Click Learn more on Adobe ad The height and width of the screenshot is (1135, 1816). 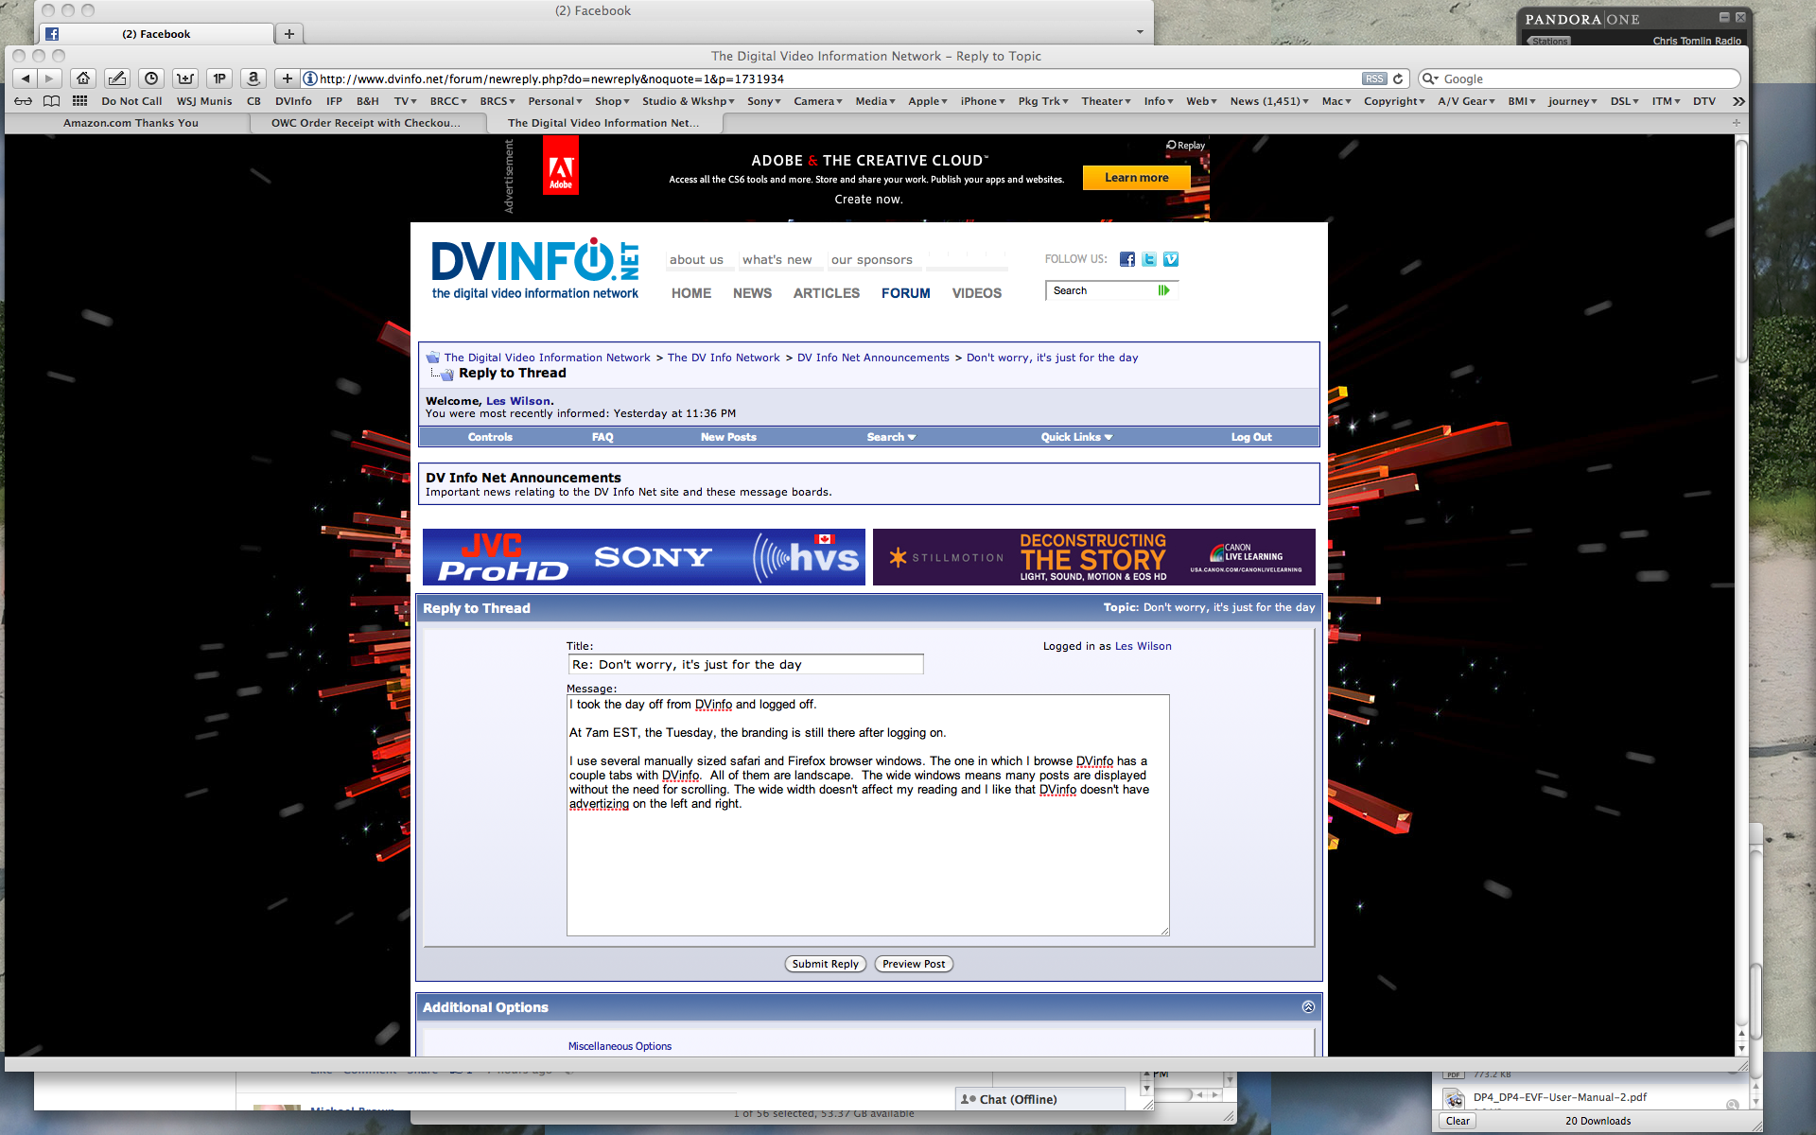point(1136,178)
